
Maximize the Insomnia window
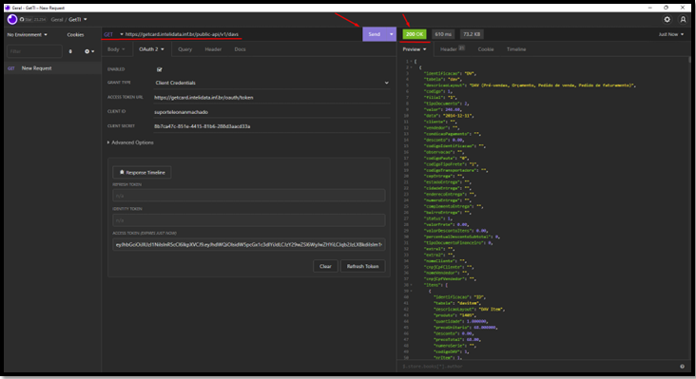click(666, 8)
